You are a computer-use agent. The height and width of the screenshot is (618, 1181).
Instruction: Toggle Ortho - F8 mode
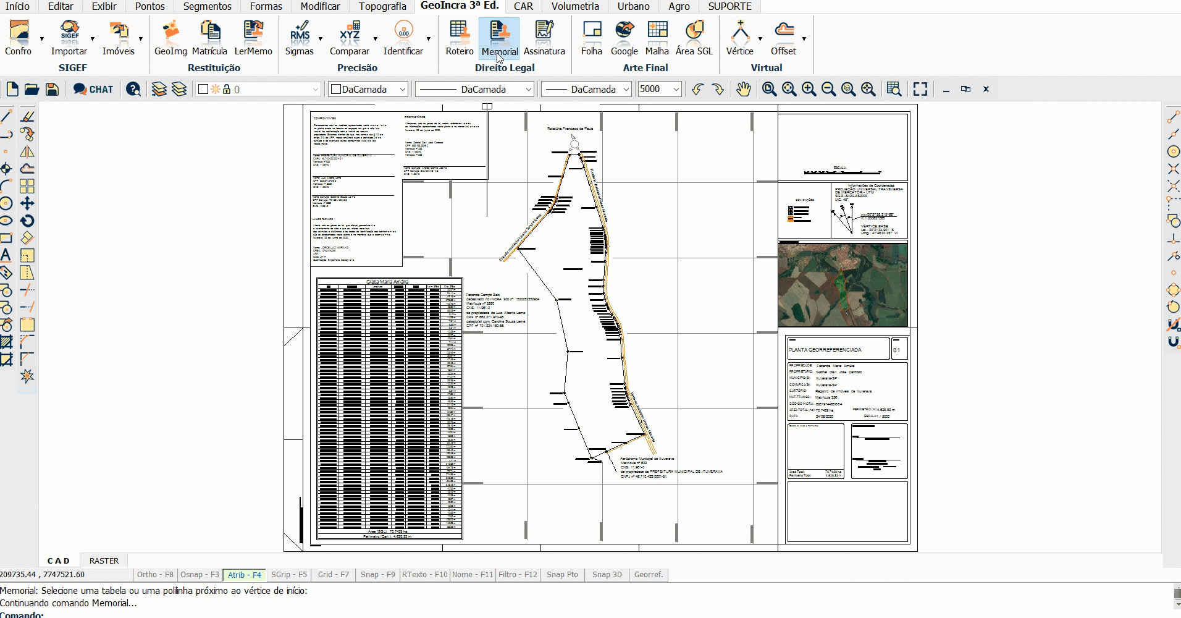tap(155, 575)
